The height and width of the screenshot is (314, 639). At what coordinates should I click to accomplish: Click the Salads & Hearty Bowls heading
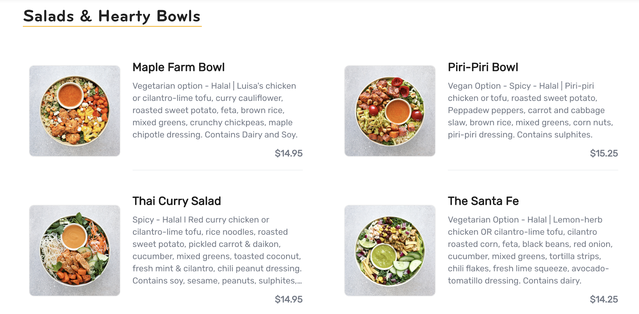112,16
